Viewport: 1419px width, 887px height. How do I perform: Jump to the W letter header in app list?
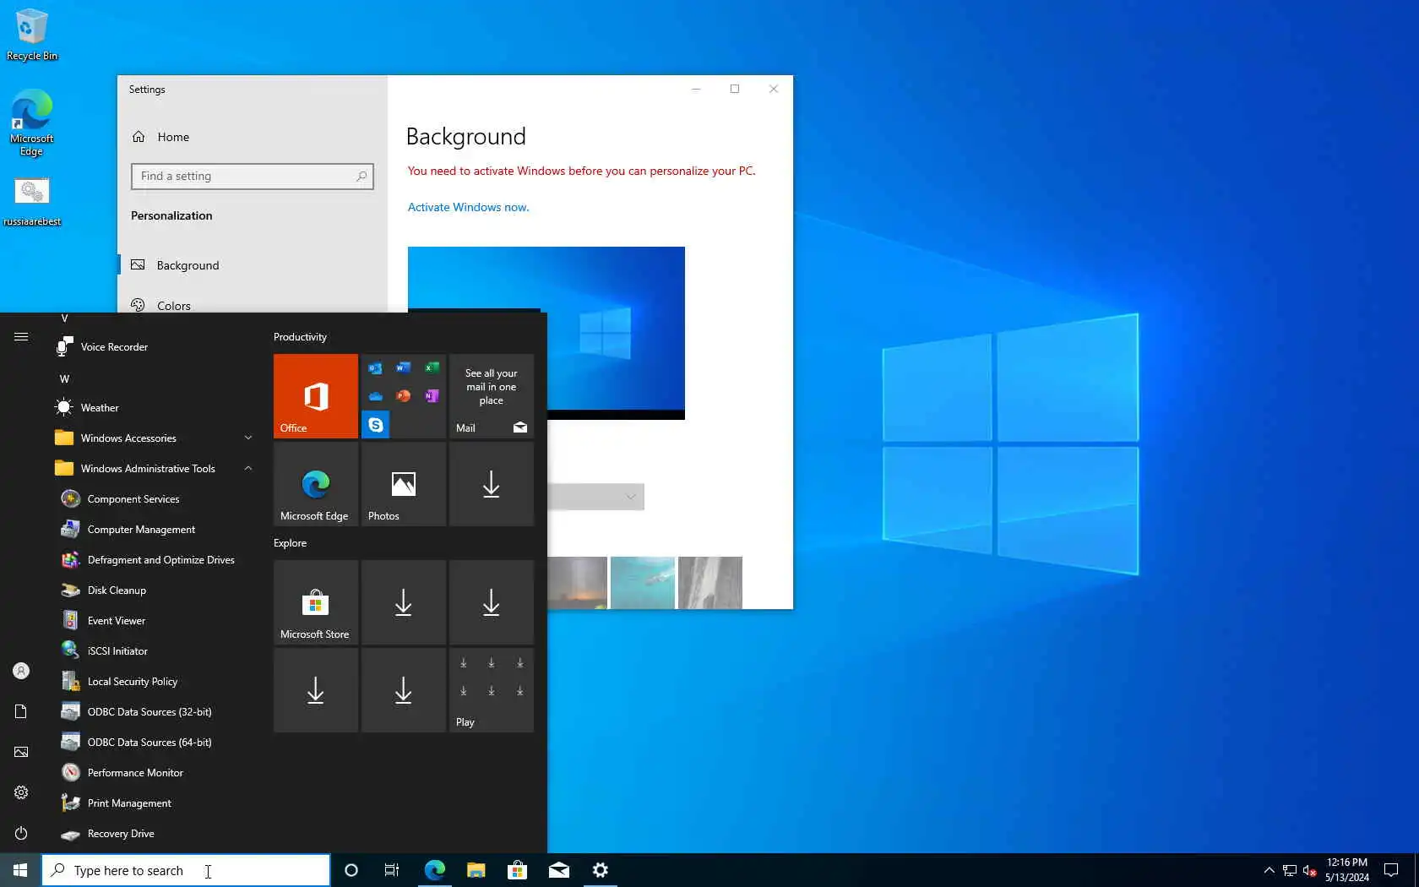click(64, 379)
